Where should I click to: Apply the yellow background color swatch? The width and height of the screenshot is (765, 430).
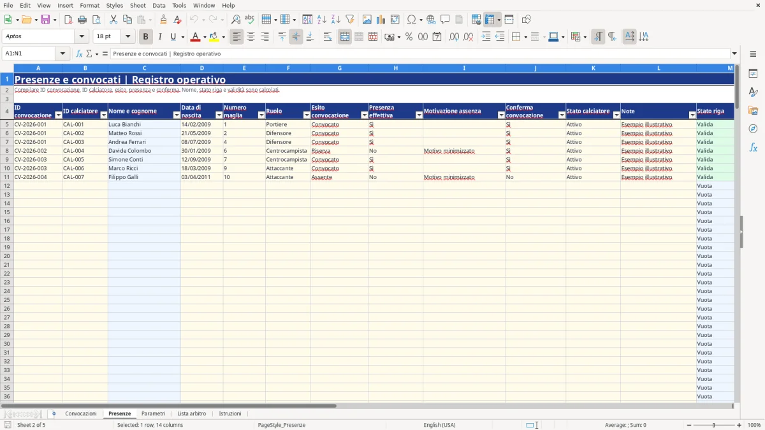pos(214,37)
